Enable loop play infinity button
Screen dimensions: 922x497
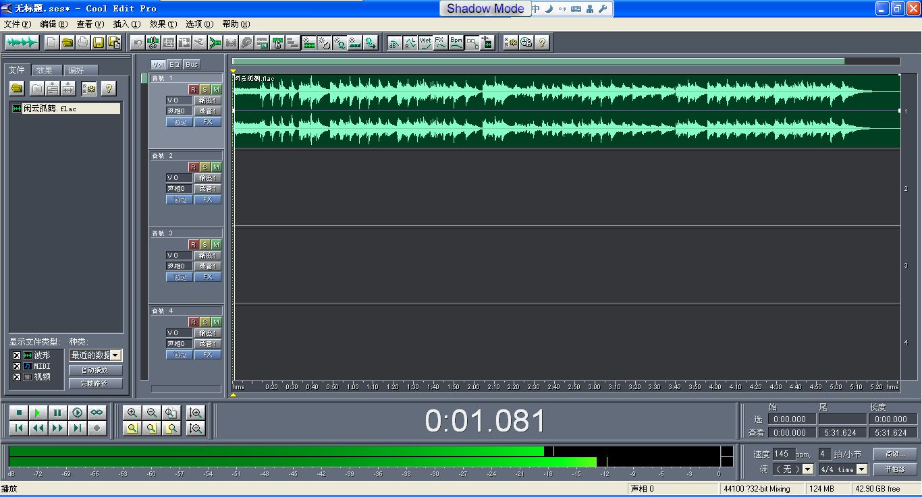[97, 412]
